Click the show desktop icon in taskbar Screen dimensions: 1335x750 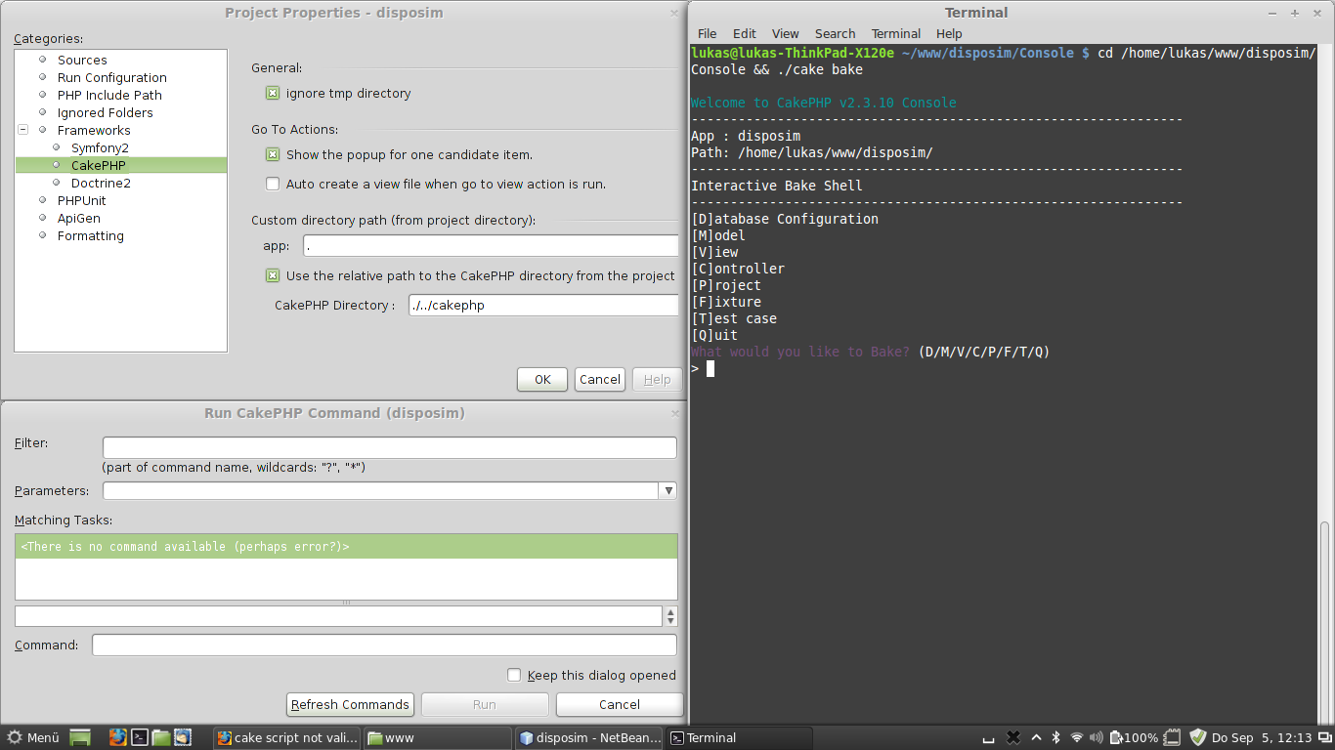(80, 737)
